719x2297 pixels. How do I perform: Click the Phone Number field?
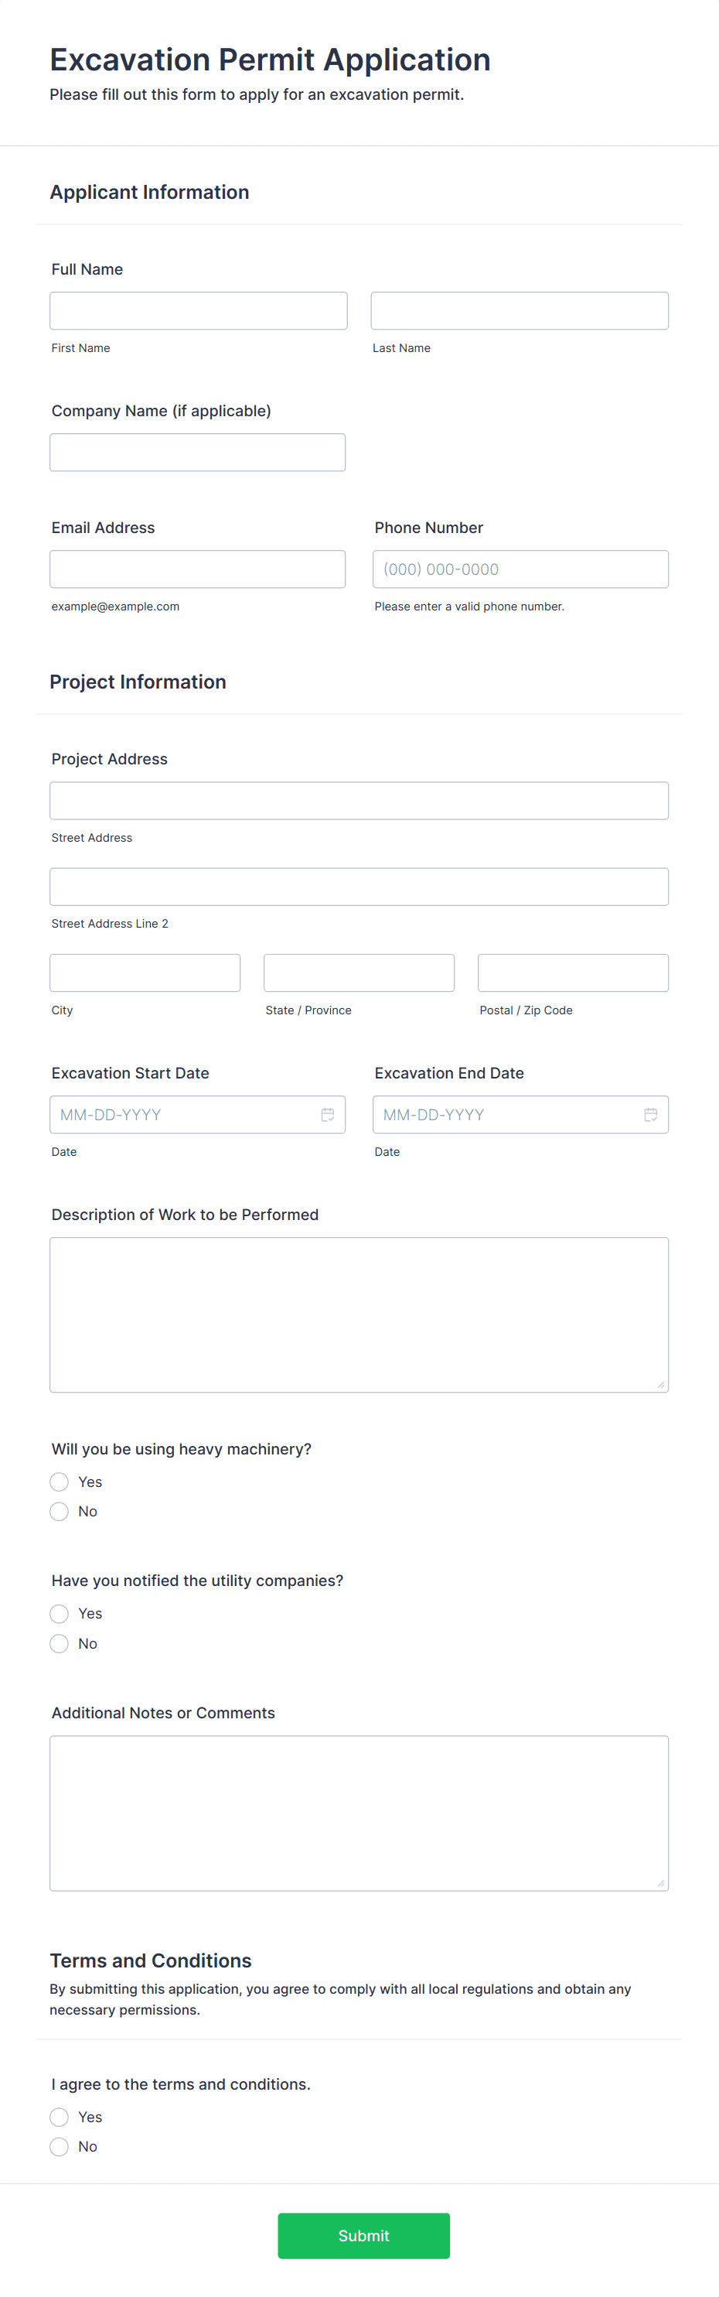pyautogui.click(x=520, y=569)
